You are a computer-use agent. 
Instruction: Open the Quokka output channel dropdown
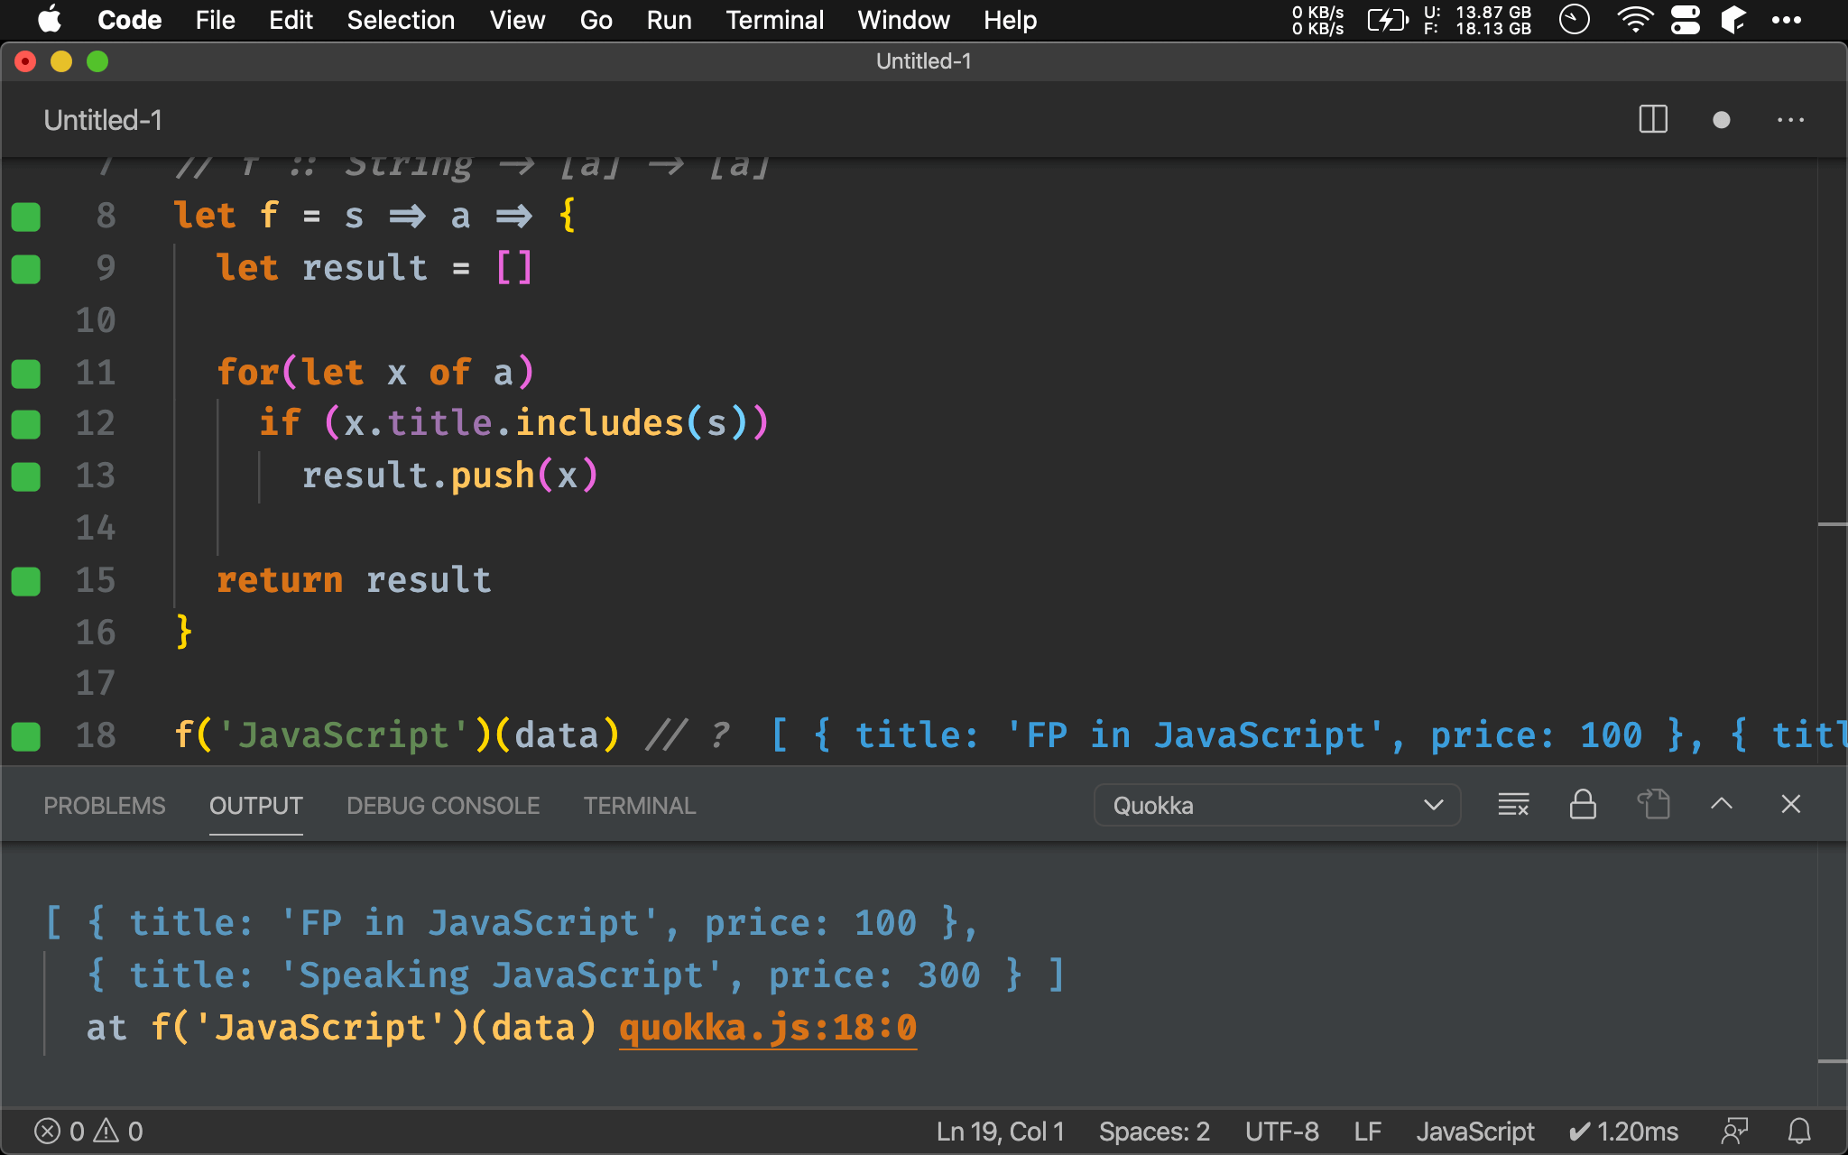(1277, 805)
